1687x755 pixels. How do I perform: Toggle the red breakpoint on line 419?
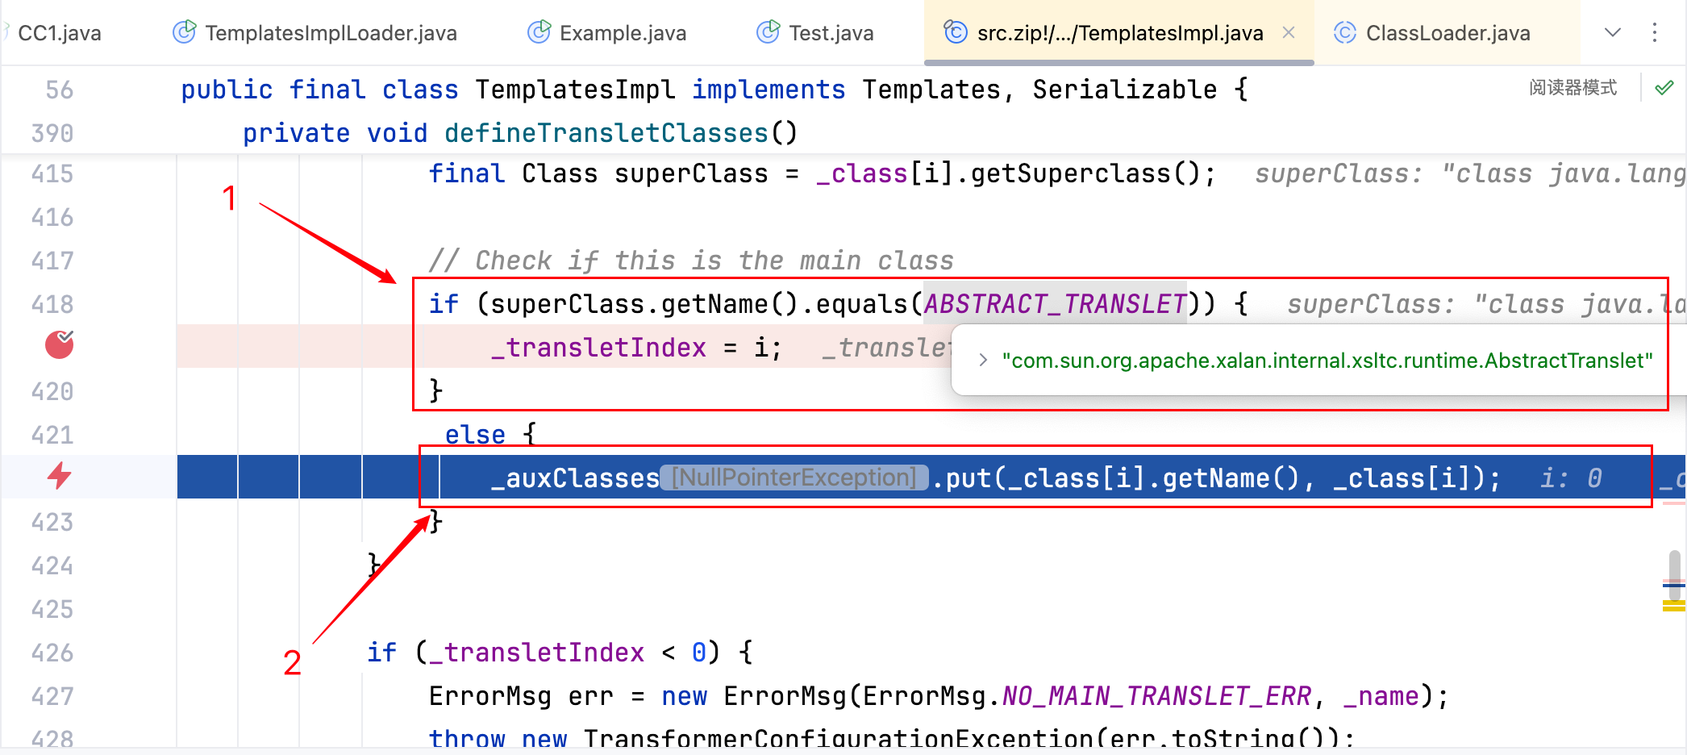[59, 345]
